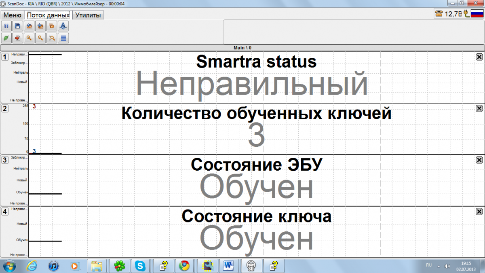This screenshot has height=273, width=485.
Task: Click the red-arrow document icon
Action: click(17, 38)
